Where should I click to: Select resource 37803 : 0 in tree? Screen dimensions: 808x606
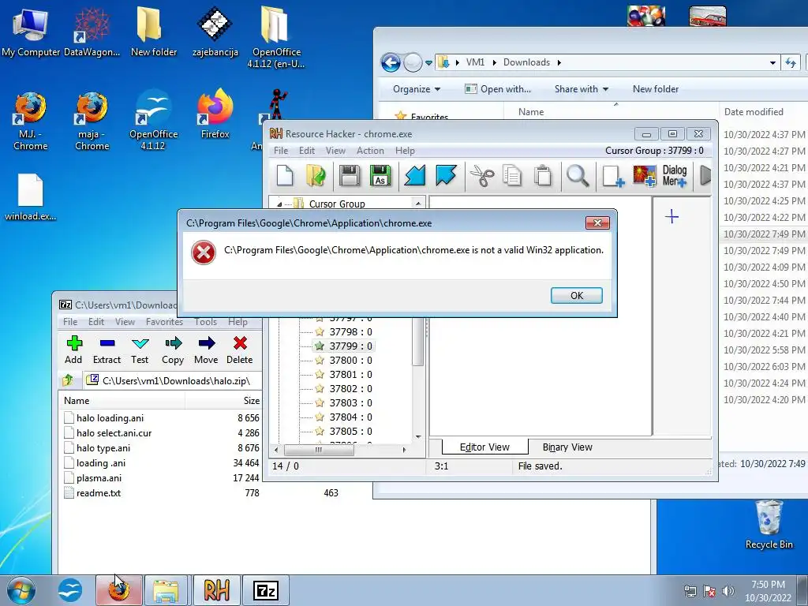350,403
